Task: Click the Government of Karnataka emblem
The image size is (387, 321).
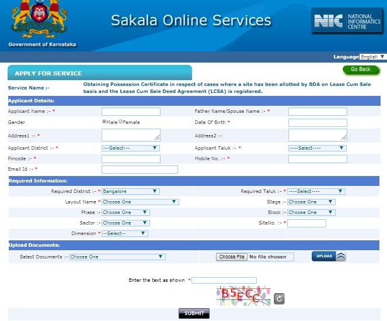Action: click(x=39, y=19)
